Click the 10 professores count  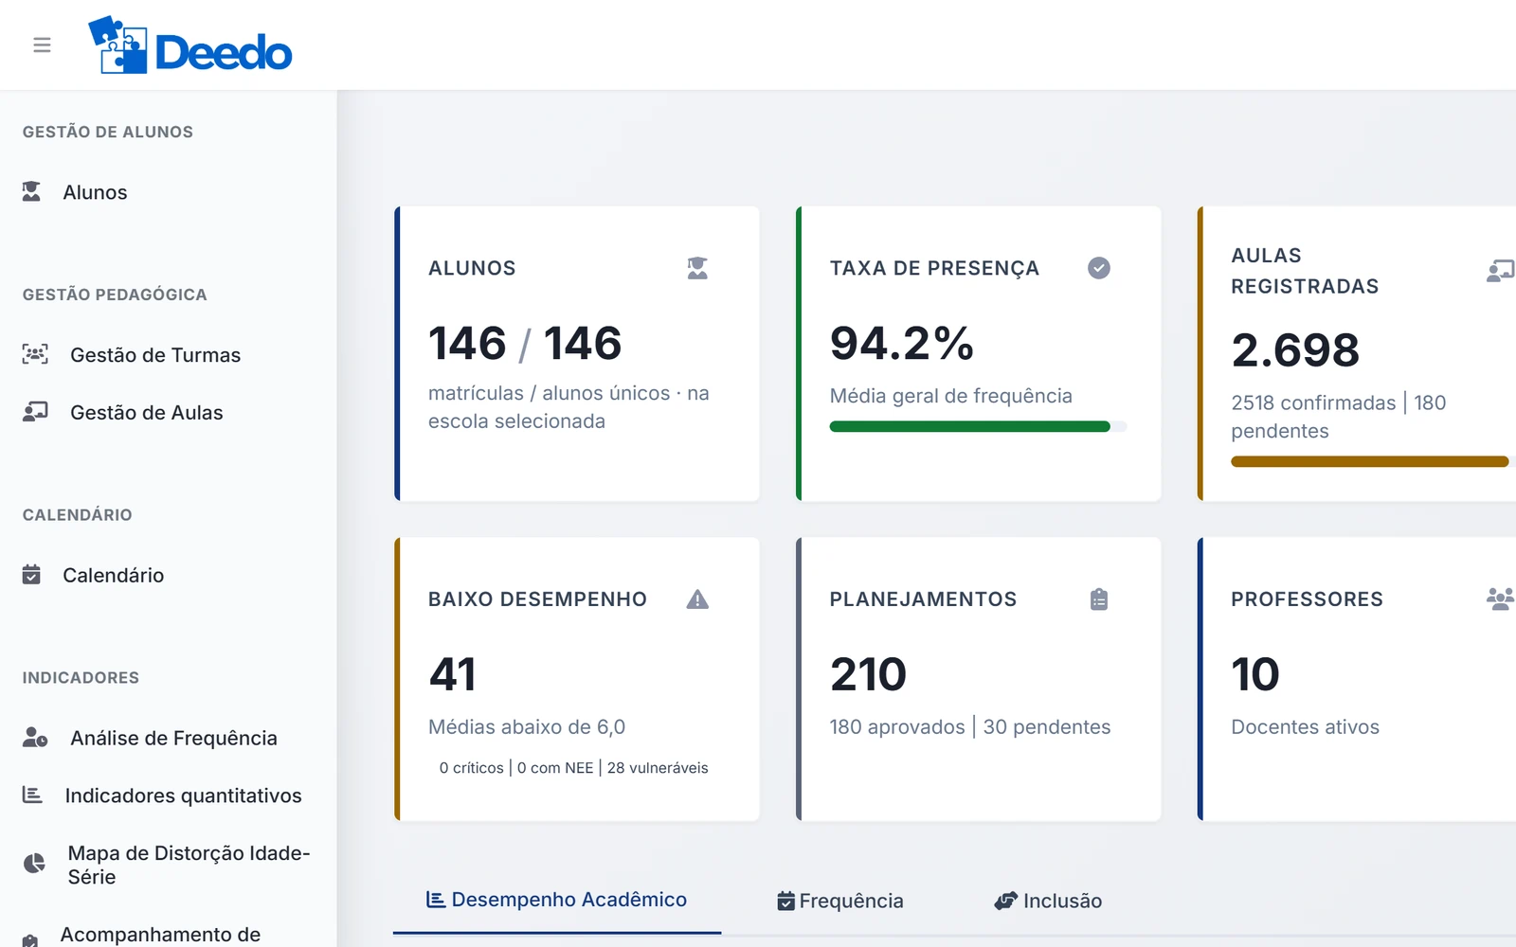tap(1255, 674)
